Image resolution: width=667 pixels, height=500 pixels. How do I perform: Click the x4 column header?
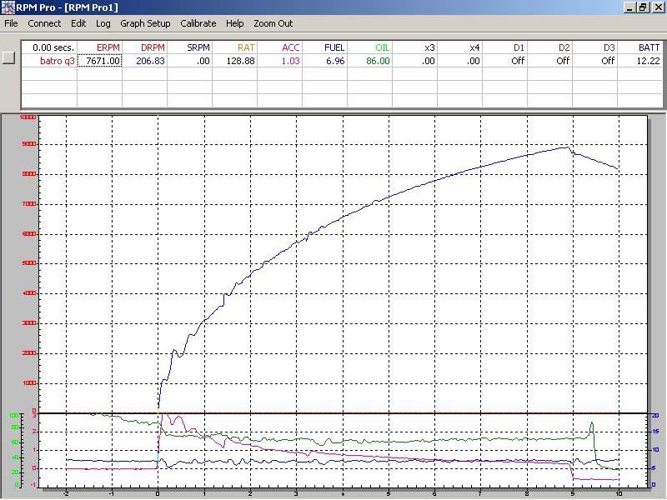coord(460,47)
